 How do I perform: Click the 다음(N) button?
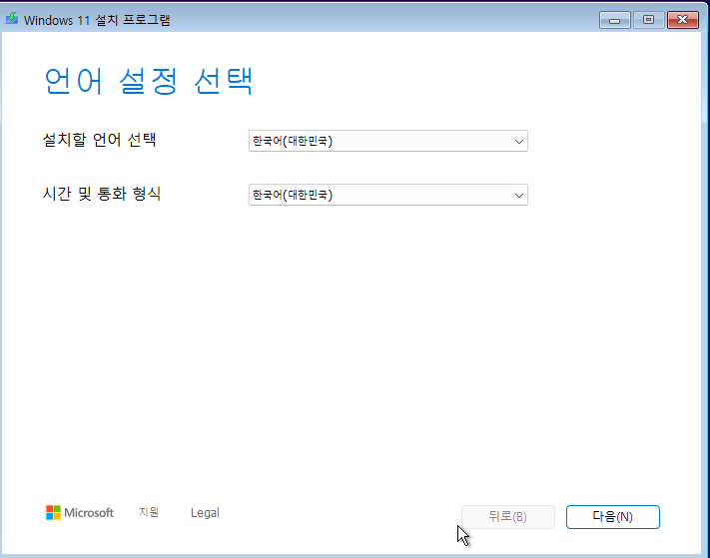613,517
